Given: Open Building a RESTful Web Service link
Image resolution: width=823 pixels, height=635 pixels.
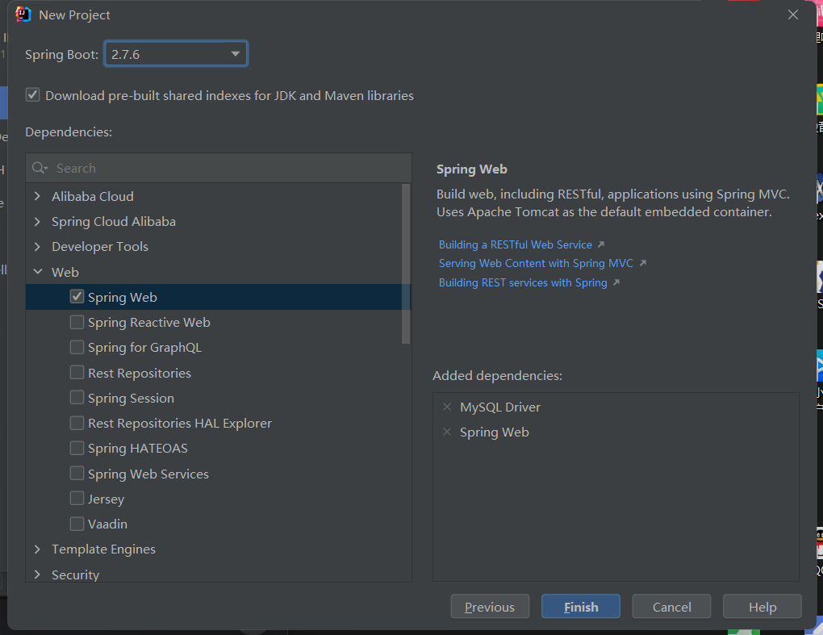Looking at the screenshot, I should point(515,244).
